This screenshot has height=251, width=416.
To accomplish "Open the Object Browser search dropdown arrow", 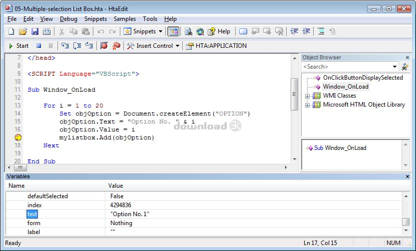I will (x=395, y=67).
